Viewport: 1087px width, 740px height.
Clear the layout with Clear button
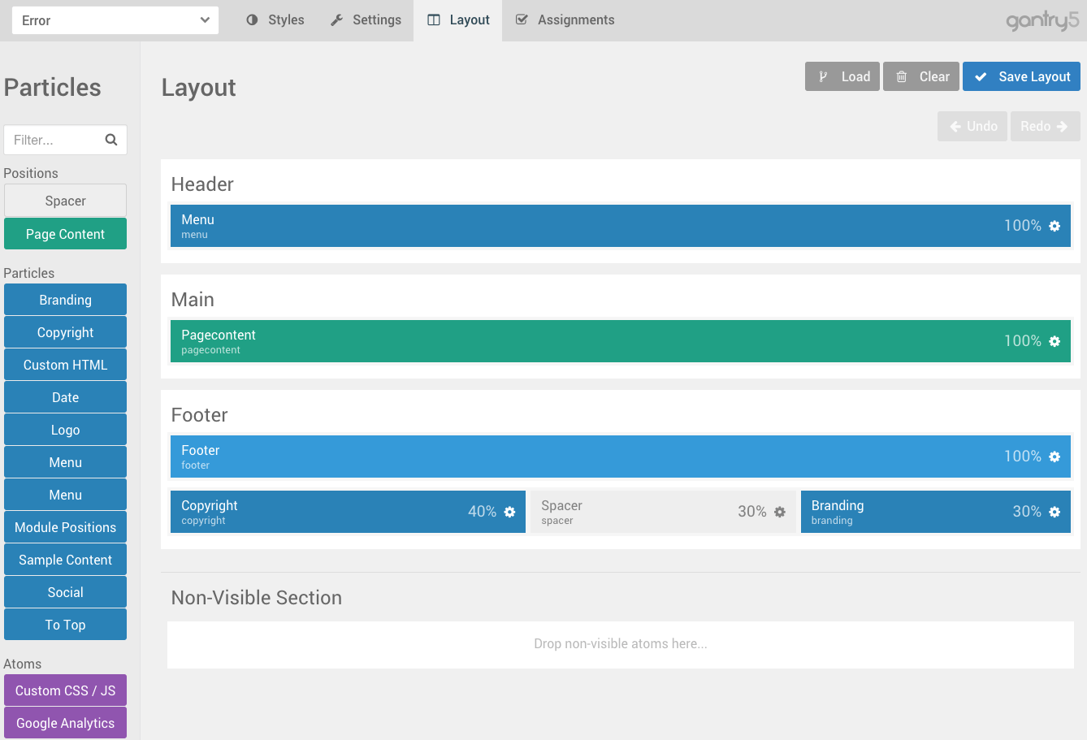coord(921,76)
